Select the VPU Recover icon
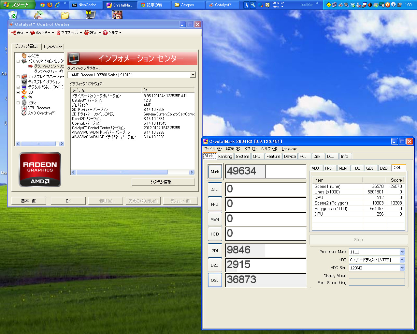Screen dimensions: 417x334 [24, 108]
